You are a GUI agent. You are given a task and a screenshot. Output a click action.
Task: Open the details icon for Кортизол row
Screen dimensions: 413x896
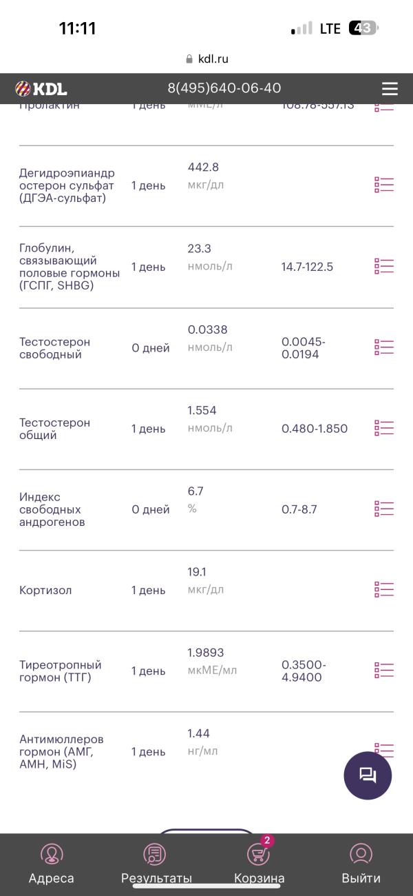pyautogui.click(x=384, y=589)
